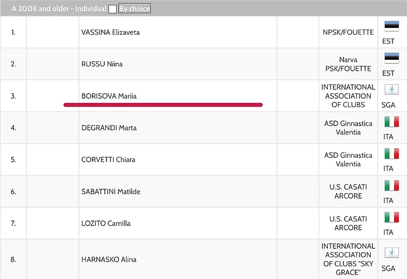Viewport: 407px width, 279px height.
Task: Click Estonian flag in RUSSU Niina row
Action: [x=392, y=58]
